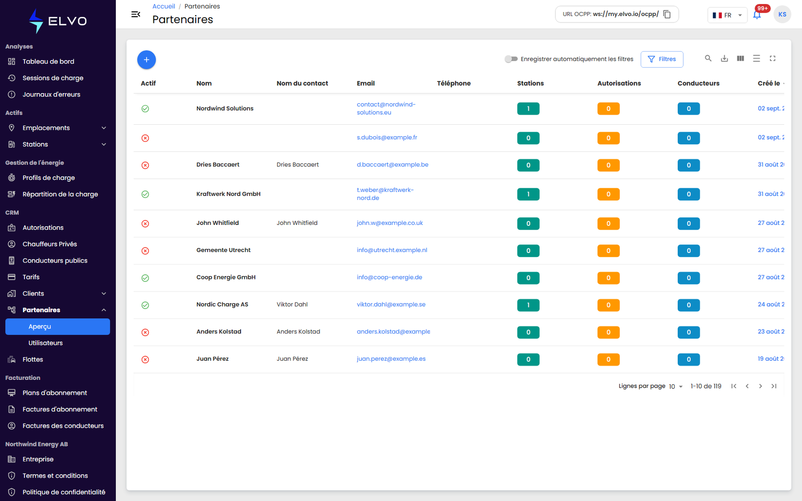The image size is (802, 501).
Task: Sort by the Créé le column header
Action: (768, 84)
